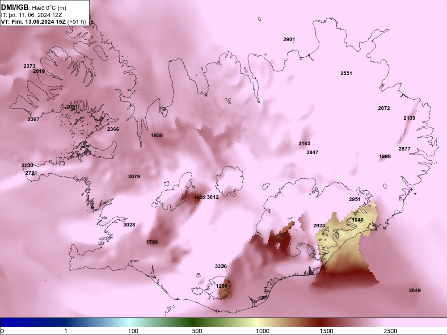Click the value 2872 in the east
This screenshot has height=335, width=447.
[x=384, y=108]
